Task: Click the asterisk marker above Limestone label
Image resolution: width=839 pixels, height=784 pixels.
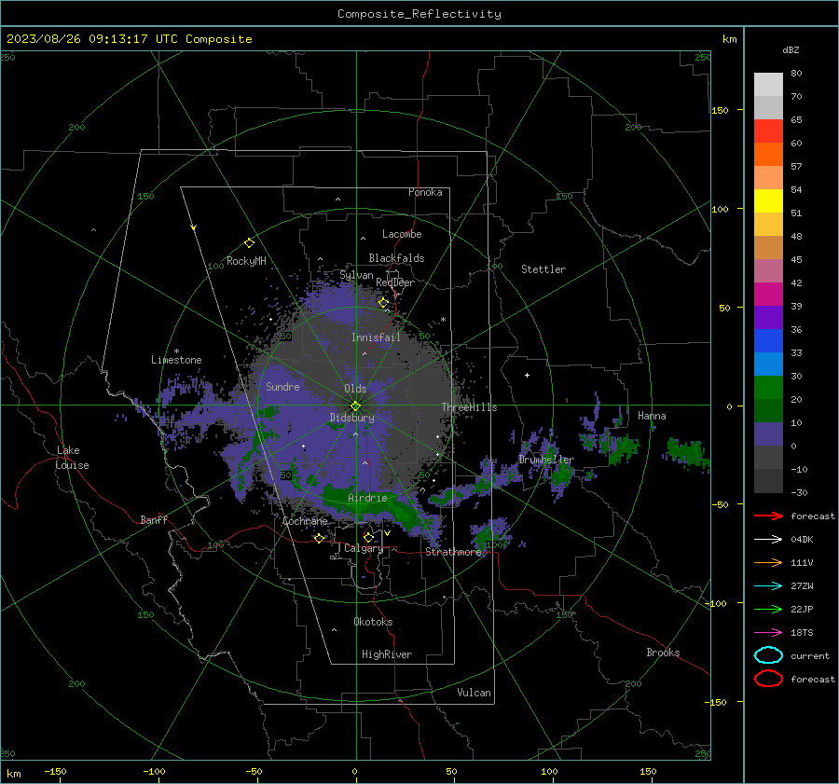Action: click(176, 351)
